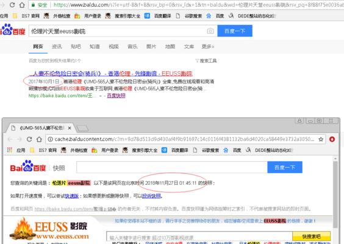This screenshot has height=244, width=344.
Task: Open the IIS7 官网 bookmark in the upper bookmarks bar
Action: pos(27,16)
